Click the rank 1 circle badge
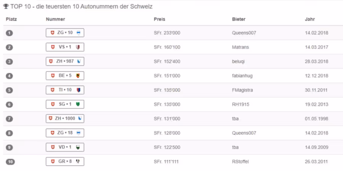Image resolution: width=343 pixels, height=171 pixels. click(9, 33)
